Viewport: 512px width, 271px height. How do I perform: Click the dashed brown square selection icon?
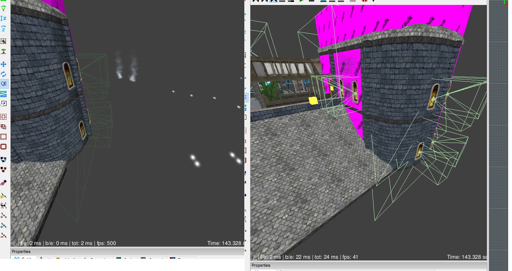click(3, 117)
